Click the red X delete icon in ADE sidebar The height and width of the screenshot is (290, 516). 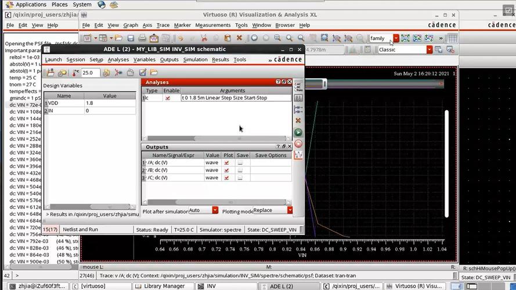point(298,120)
